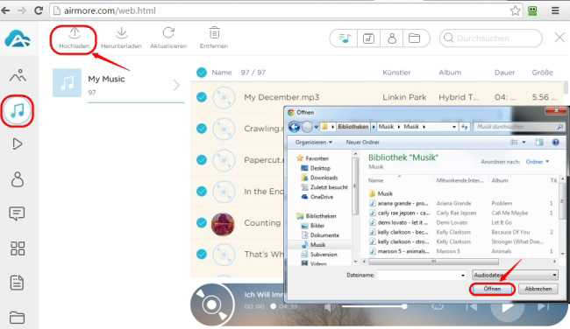Click the Entfernen trash icon
This screenshot has height=329, width=570.
click(x=214, y=33)
